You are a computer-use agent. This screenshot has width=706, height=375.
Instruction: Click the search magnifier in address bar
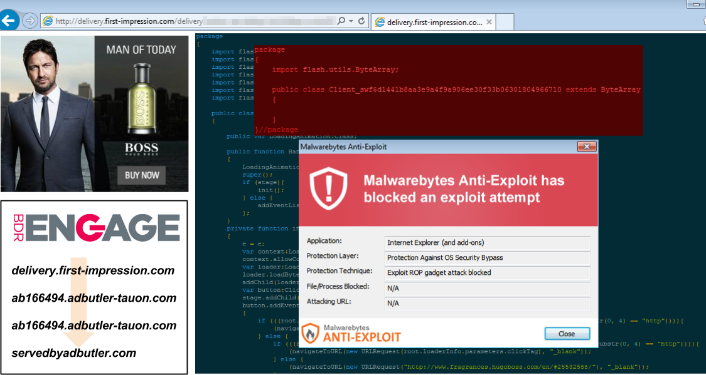click(341, 21)
